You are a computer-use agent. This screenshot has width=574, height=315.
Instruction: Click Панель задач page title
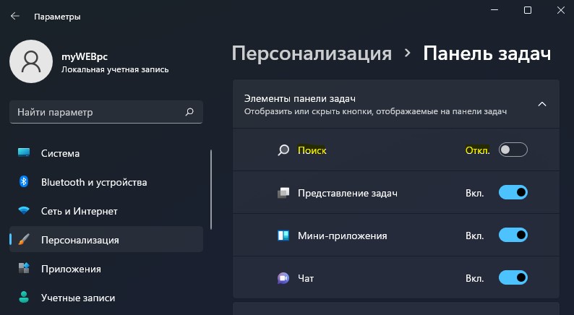[x=487, y=53]
